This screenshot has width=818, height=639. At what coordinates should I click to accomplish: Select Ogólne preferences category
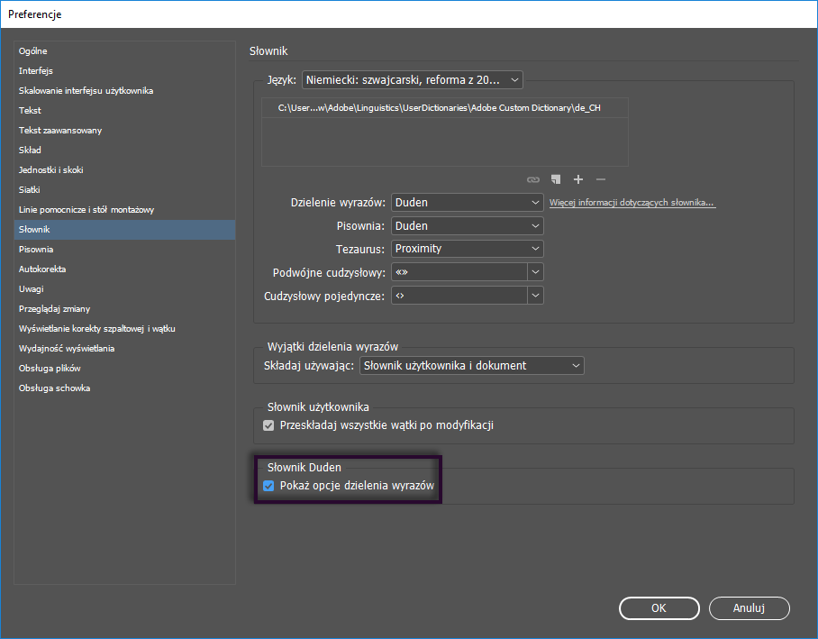click(124, 51)
